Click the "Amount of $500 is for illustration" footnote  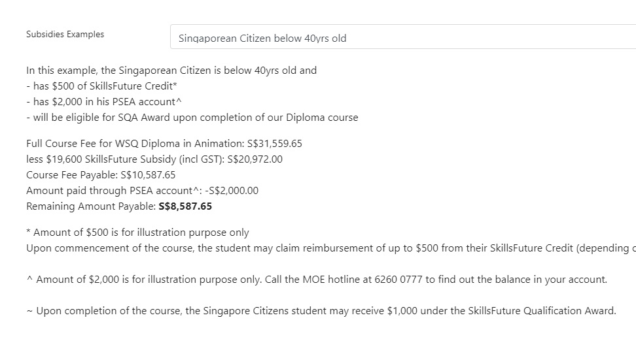point(137,233)
